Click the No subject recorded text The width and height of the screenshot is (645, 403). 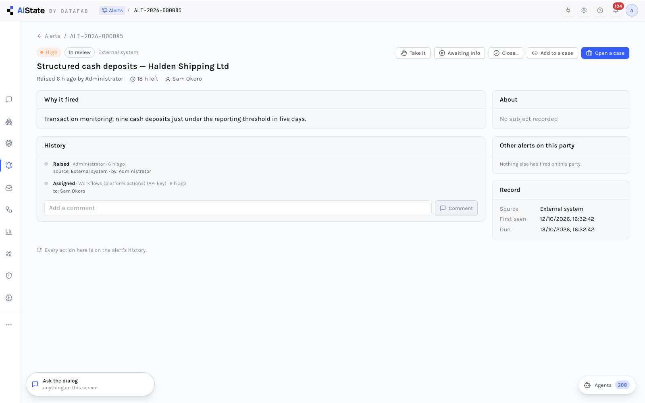click(x=528, y=119)
